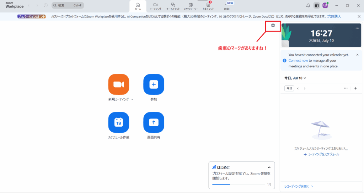Open the チームチャット tab
This screenshot has width=364, height=193.
(173, 6)
